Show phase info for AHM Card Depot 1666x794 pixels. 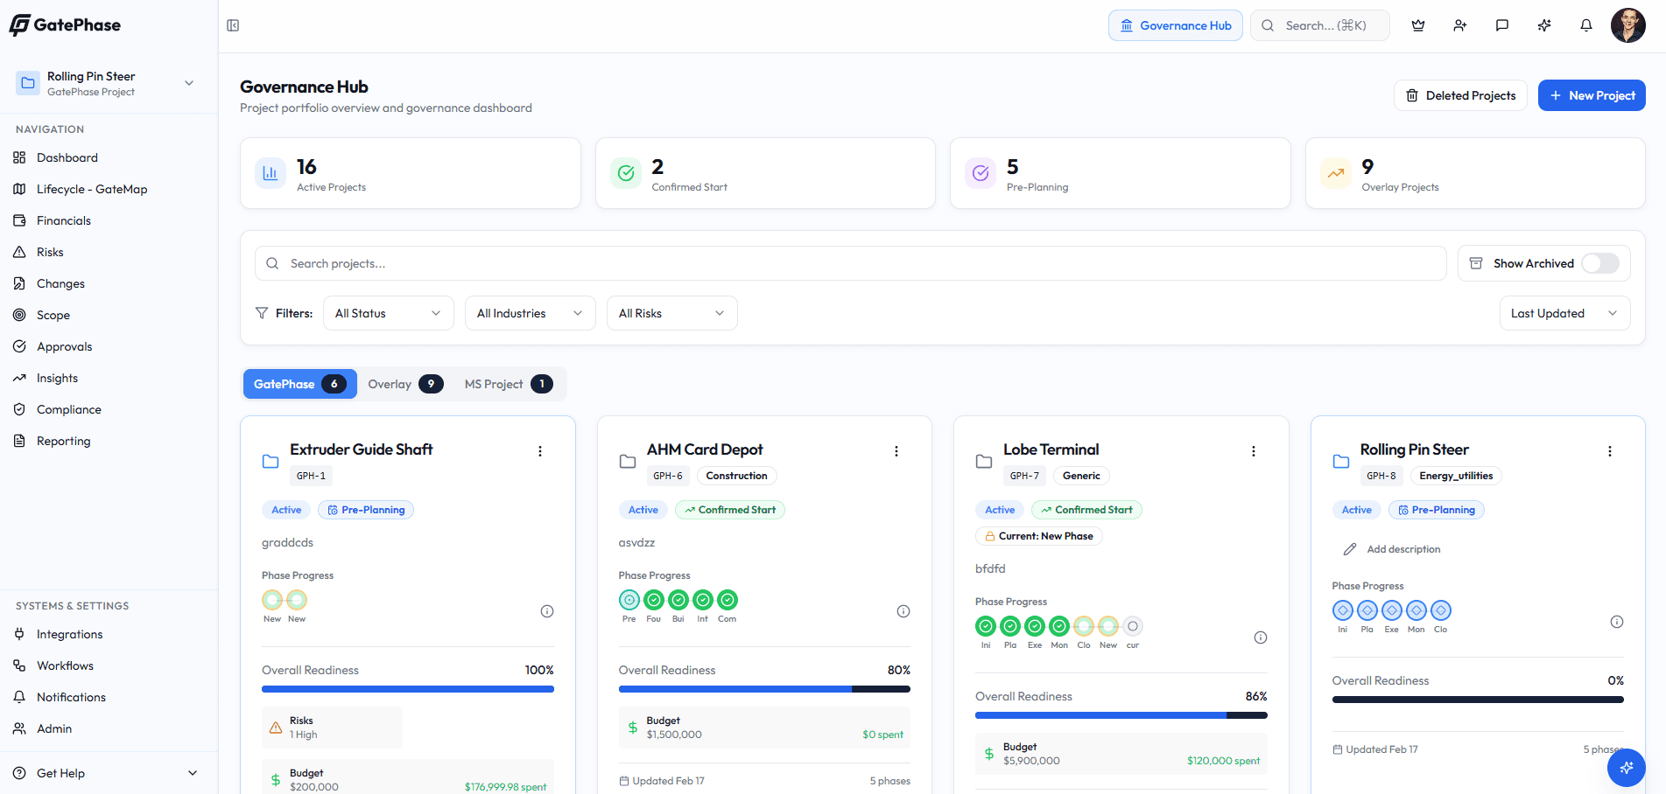(x=903, y=611)
